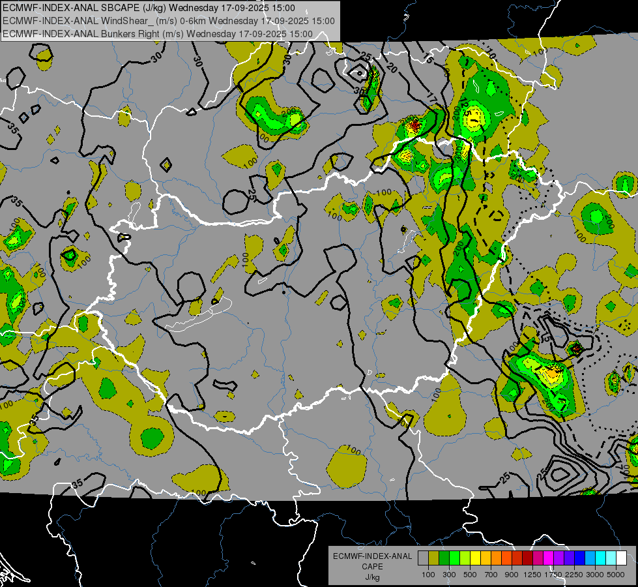The image size is (638, 587).
Task: Pick the gray first swatch in CAPE legend
Action: (x=423, y=558)
